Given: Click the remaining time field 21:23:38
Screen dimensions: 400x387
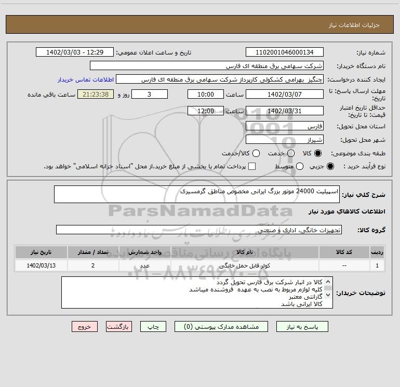Looking at the screenshot, I should [x=96, y=94].
